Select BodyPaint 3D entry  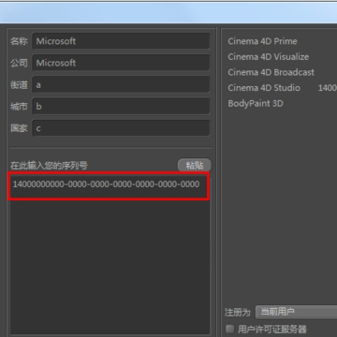(x=256, y=104)
